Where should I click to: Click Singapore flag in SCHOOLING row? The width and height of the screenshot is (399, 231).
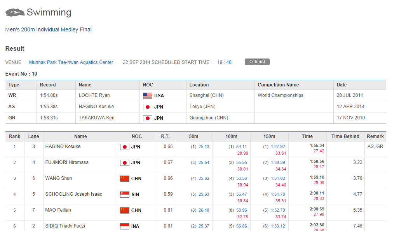(x=125, y=195)
